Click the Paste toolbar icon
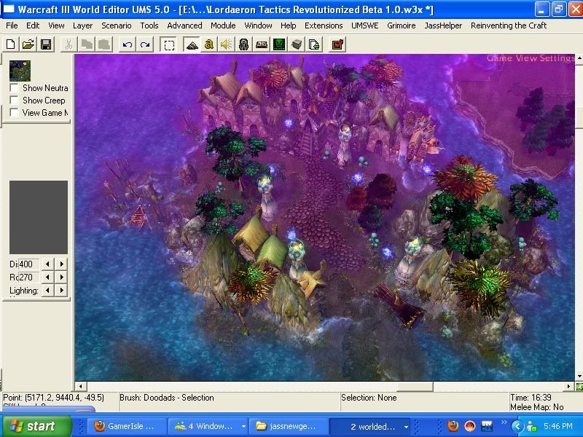 tap(104, 44)
